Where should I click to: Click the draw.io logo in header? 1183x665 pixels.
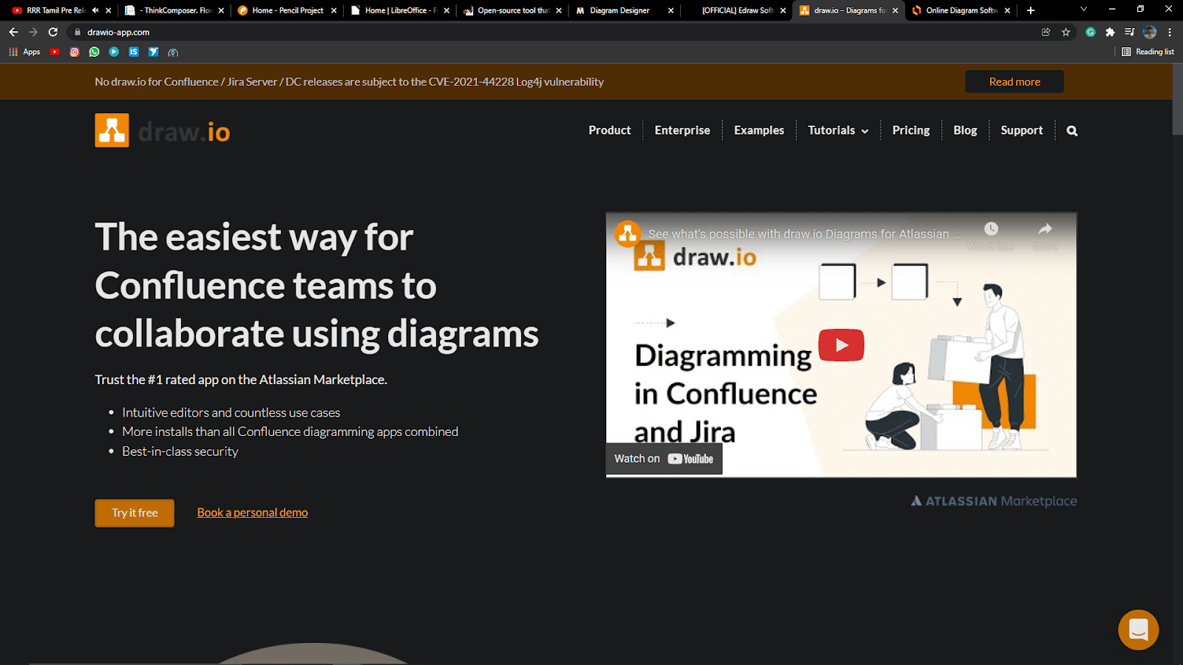(163, 131)
